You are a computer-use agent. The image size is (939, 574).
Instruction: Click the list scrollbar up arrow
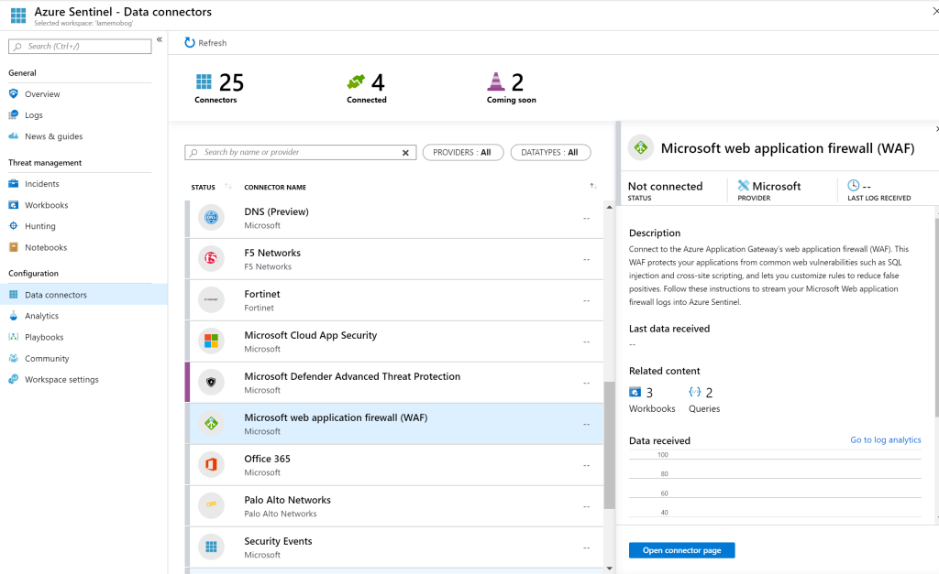(610, 207)
